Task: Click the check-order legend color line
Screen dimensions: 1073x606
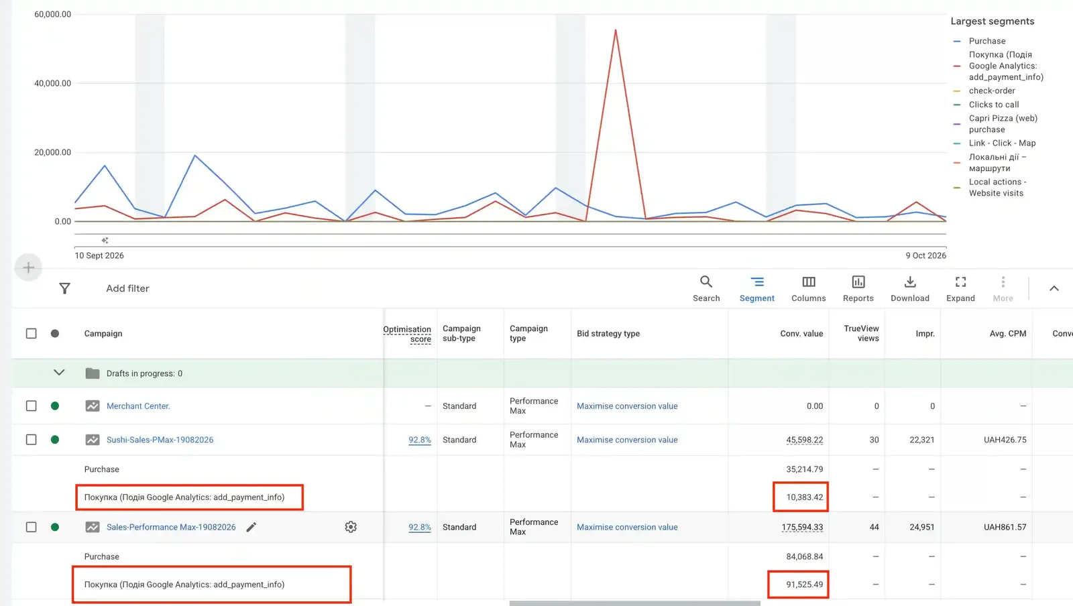Action: click(957, 91)
